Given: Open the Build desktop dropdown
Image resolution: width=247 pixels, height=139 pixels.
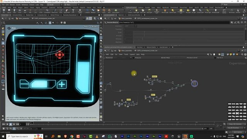Looking at the screenshot, I should tap(54, 5).
